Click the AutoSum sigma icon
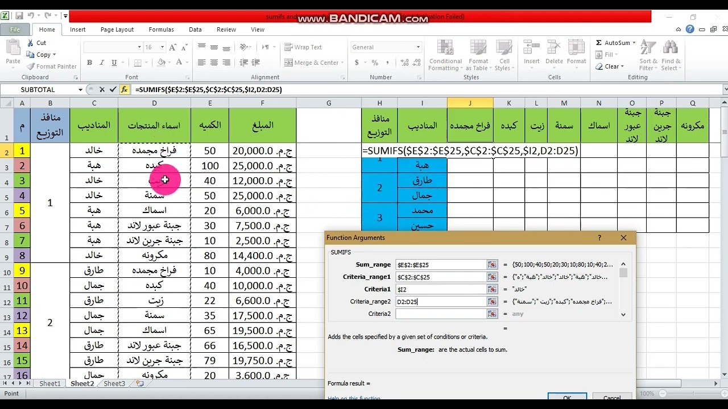Screen dimensions: 728x409 coord(599,43)
